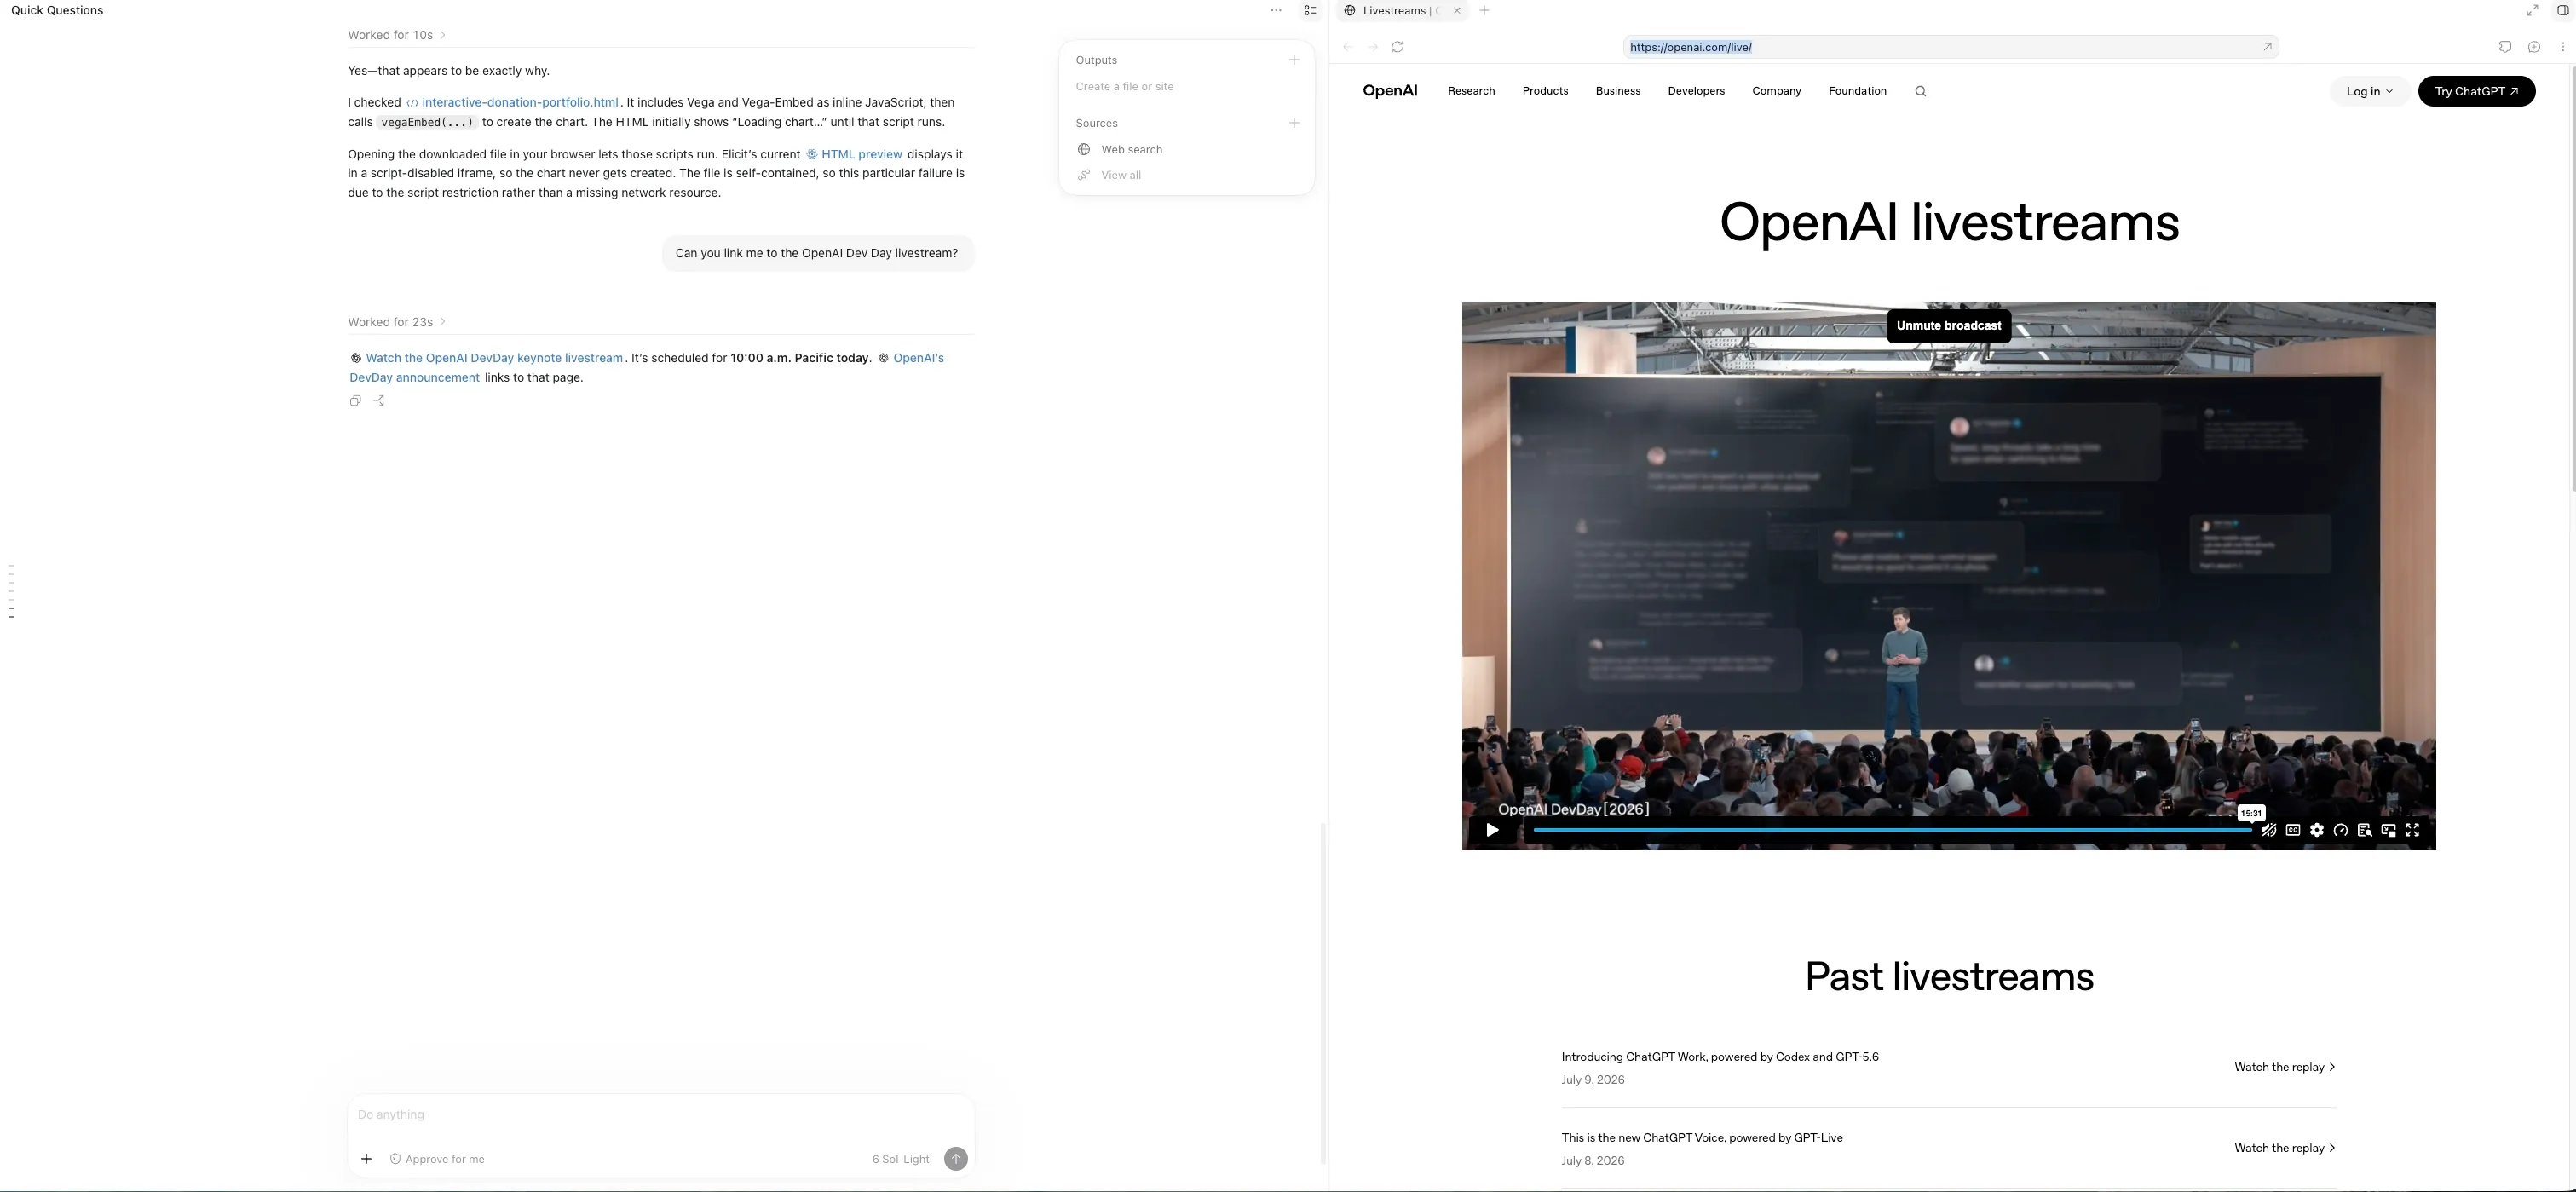Open the Products menu on OpenAI site
The image size is (2576, 1192).
coord(1545,91)
